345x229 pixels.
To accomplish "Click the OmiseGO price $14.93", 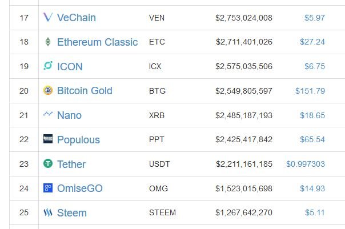I will pyautogui.click(x=312, y=188).
